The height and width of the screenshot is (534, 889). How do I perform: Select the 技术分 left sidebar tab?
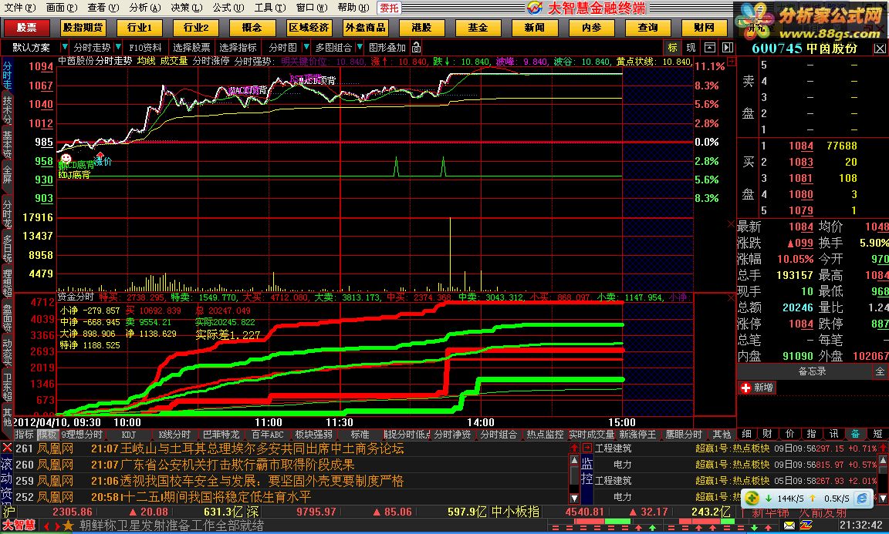tap(7, 109)
